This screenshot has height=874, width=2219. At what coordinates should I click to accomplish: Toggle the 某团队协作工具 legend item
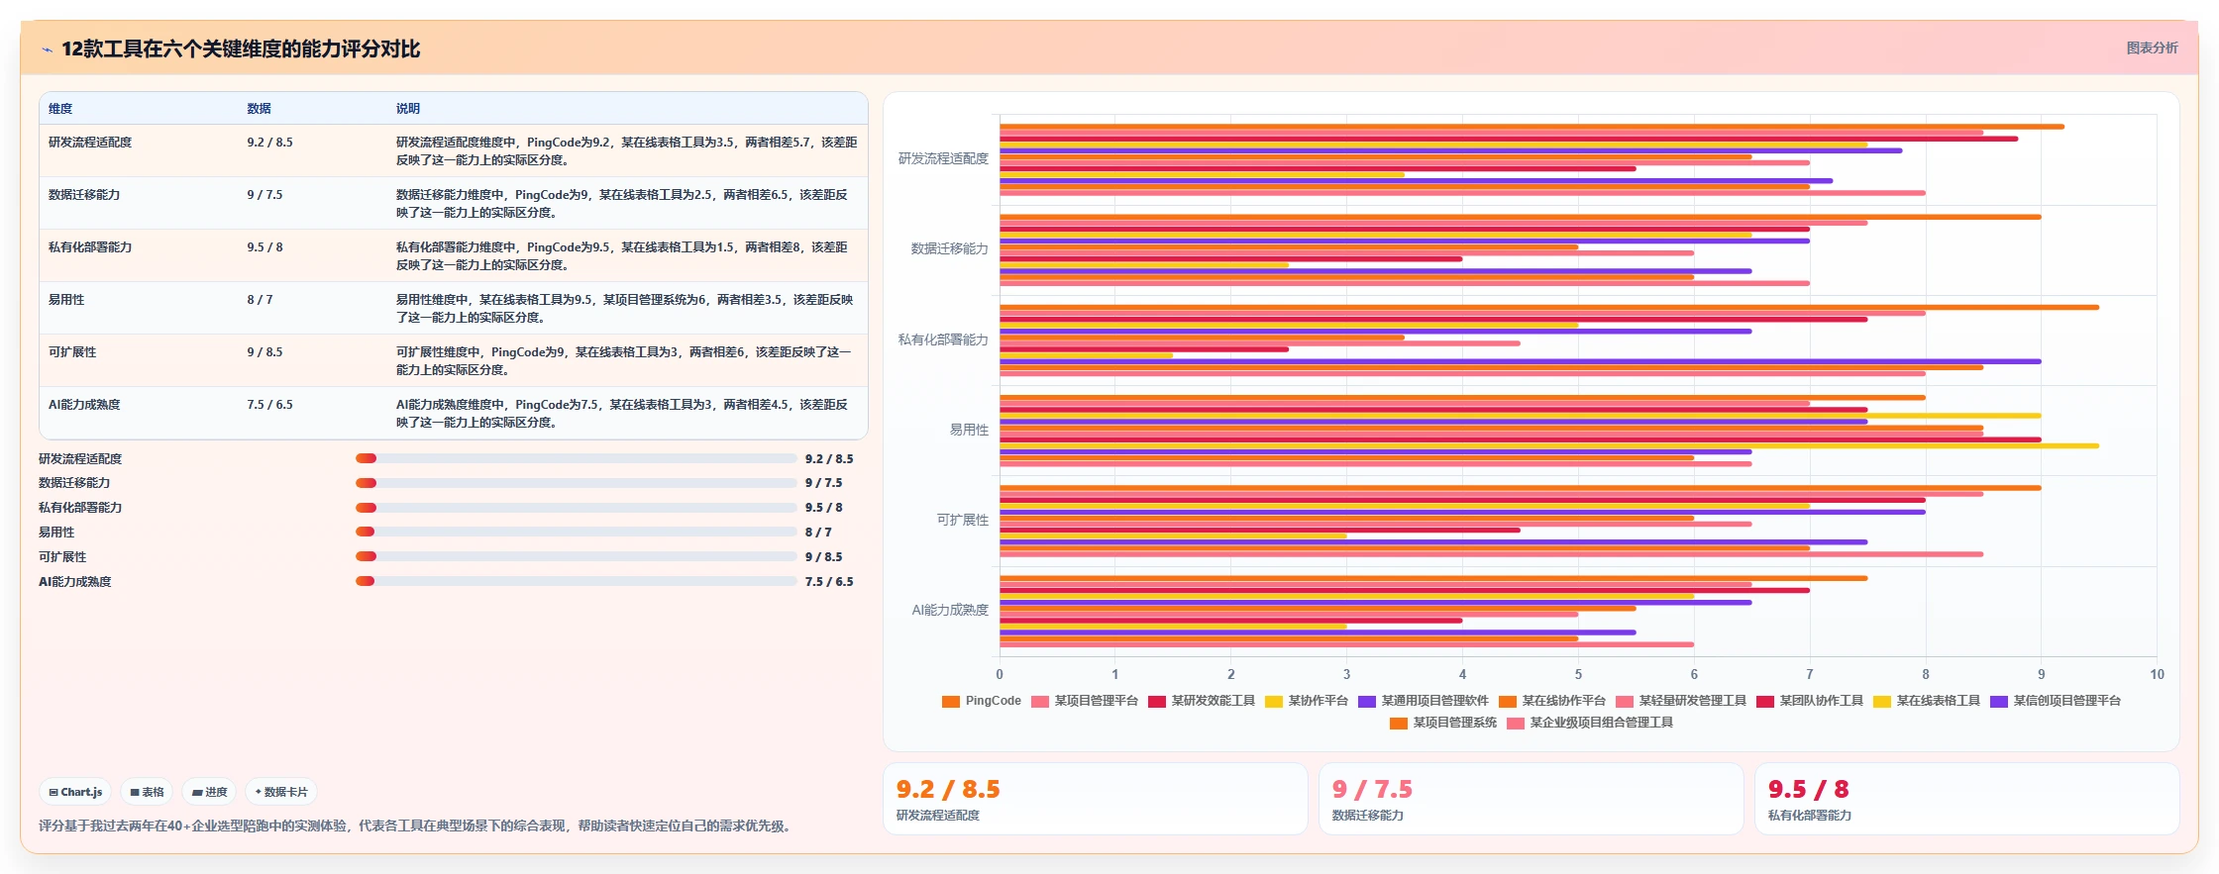pyautogui.click(x=1810, y=701)
